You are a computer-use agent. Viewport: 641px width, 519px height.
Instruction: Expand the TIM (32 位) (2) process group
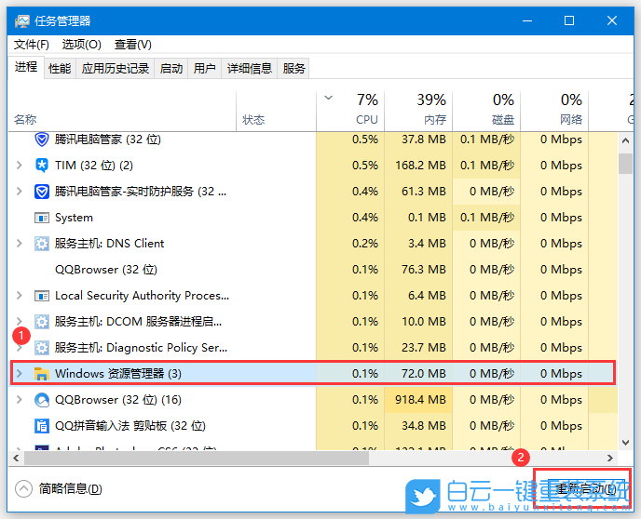click(19, 166)
